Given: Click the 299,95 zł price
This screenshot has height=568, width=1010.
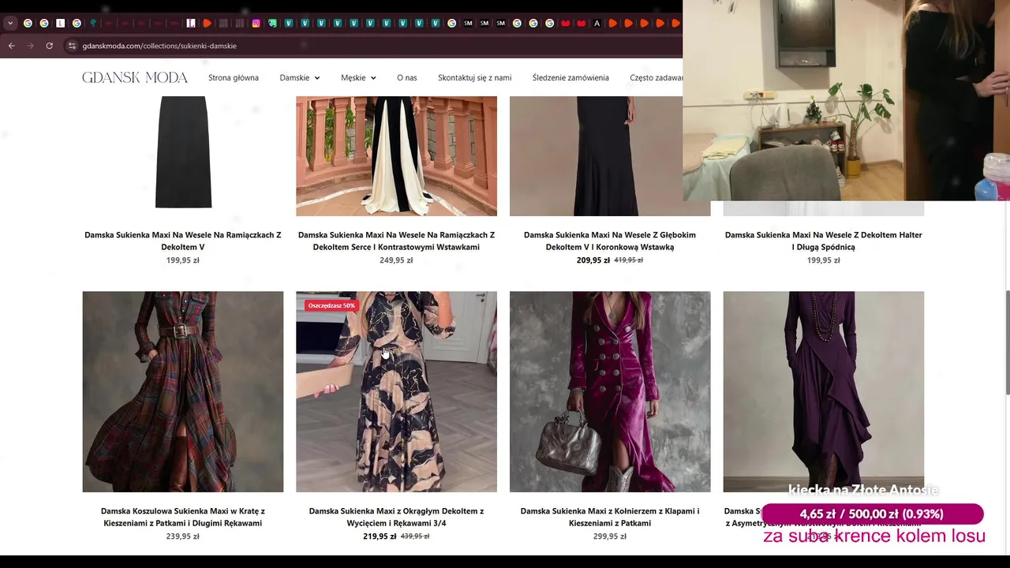Looking at the screenshot, I should pos(610,536).
